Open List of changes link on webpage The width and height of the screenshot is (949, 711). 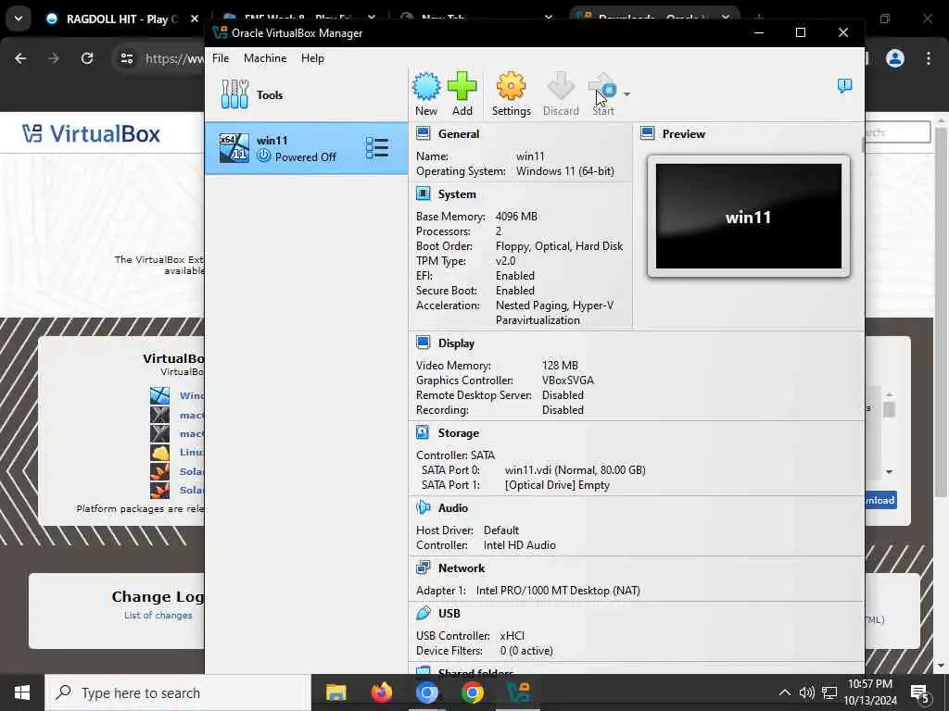158,616
